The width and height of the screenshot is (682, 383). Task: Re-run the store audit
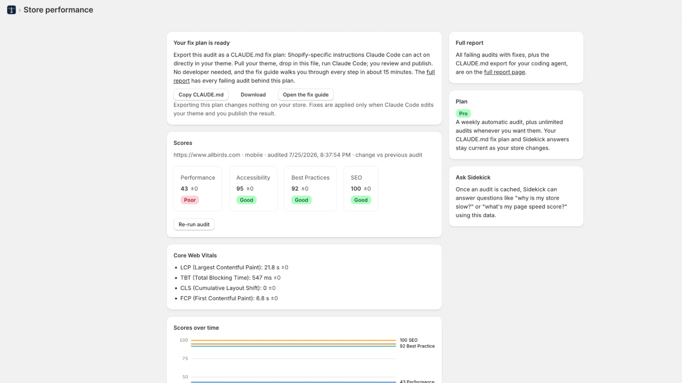tap(194, 224)
